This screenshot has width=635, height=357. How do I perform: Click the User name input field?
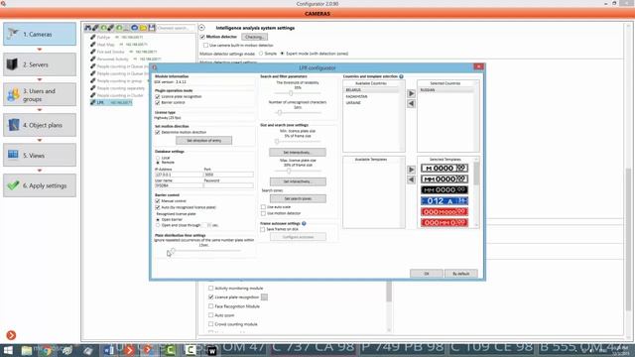179,185
